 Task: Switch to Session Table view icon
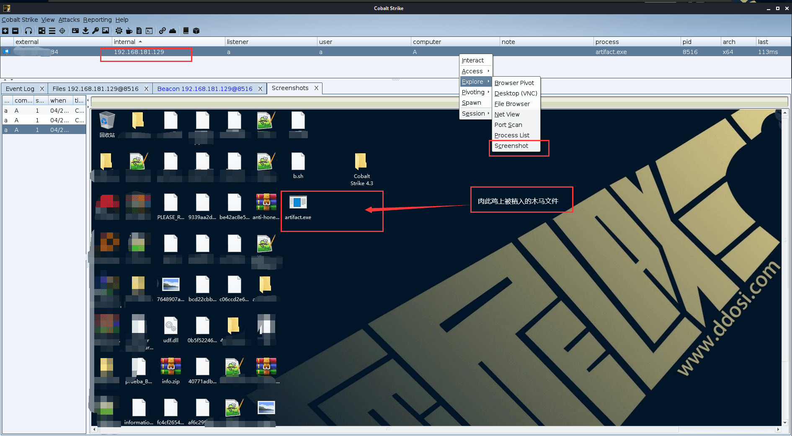52,31
